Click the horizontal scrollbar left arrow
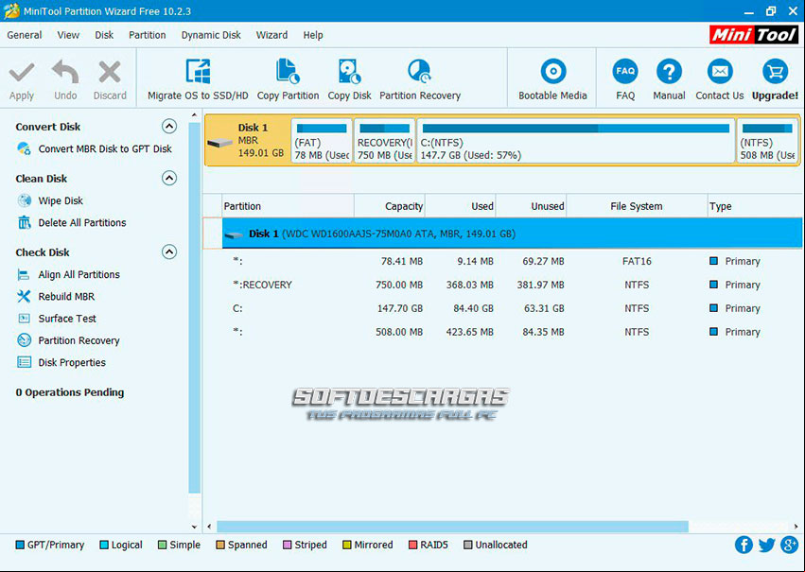 pyautogui.click(x=209, y=527)
